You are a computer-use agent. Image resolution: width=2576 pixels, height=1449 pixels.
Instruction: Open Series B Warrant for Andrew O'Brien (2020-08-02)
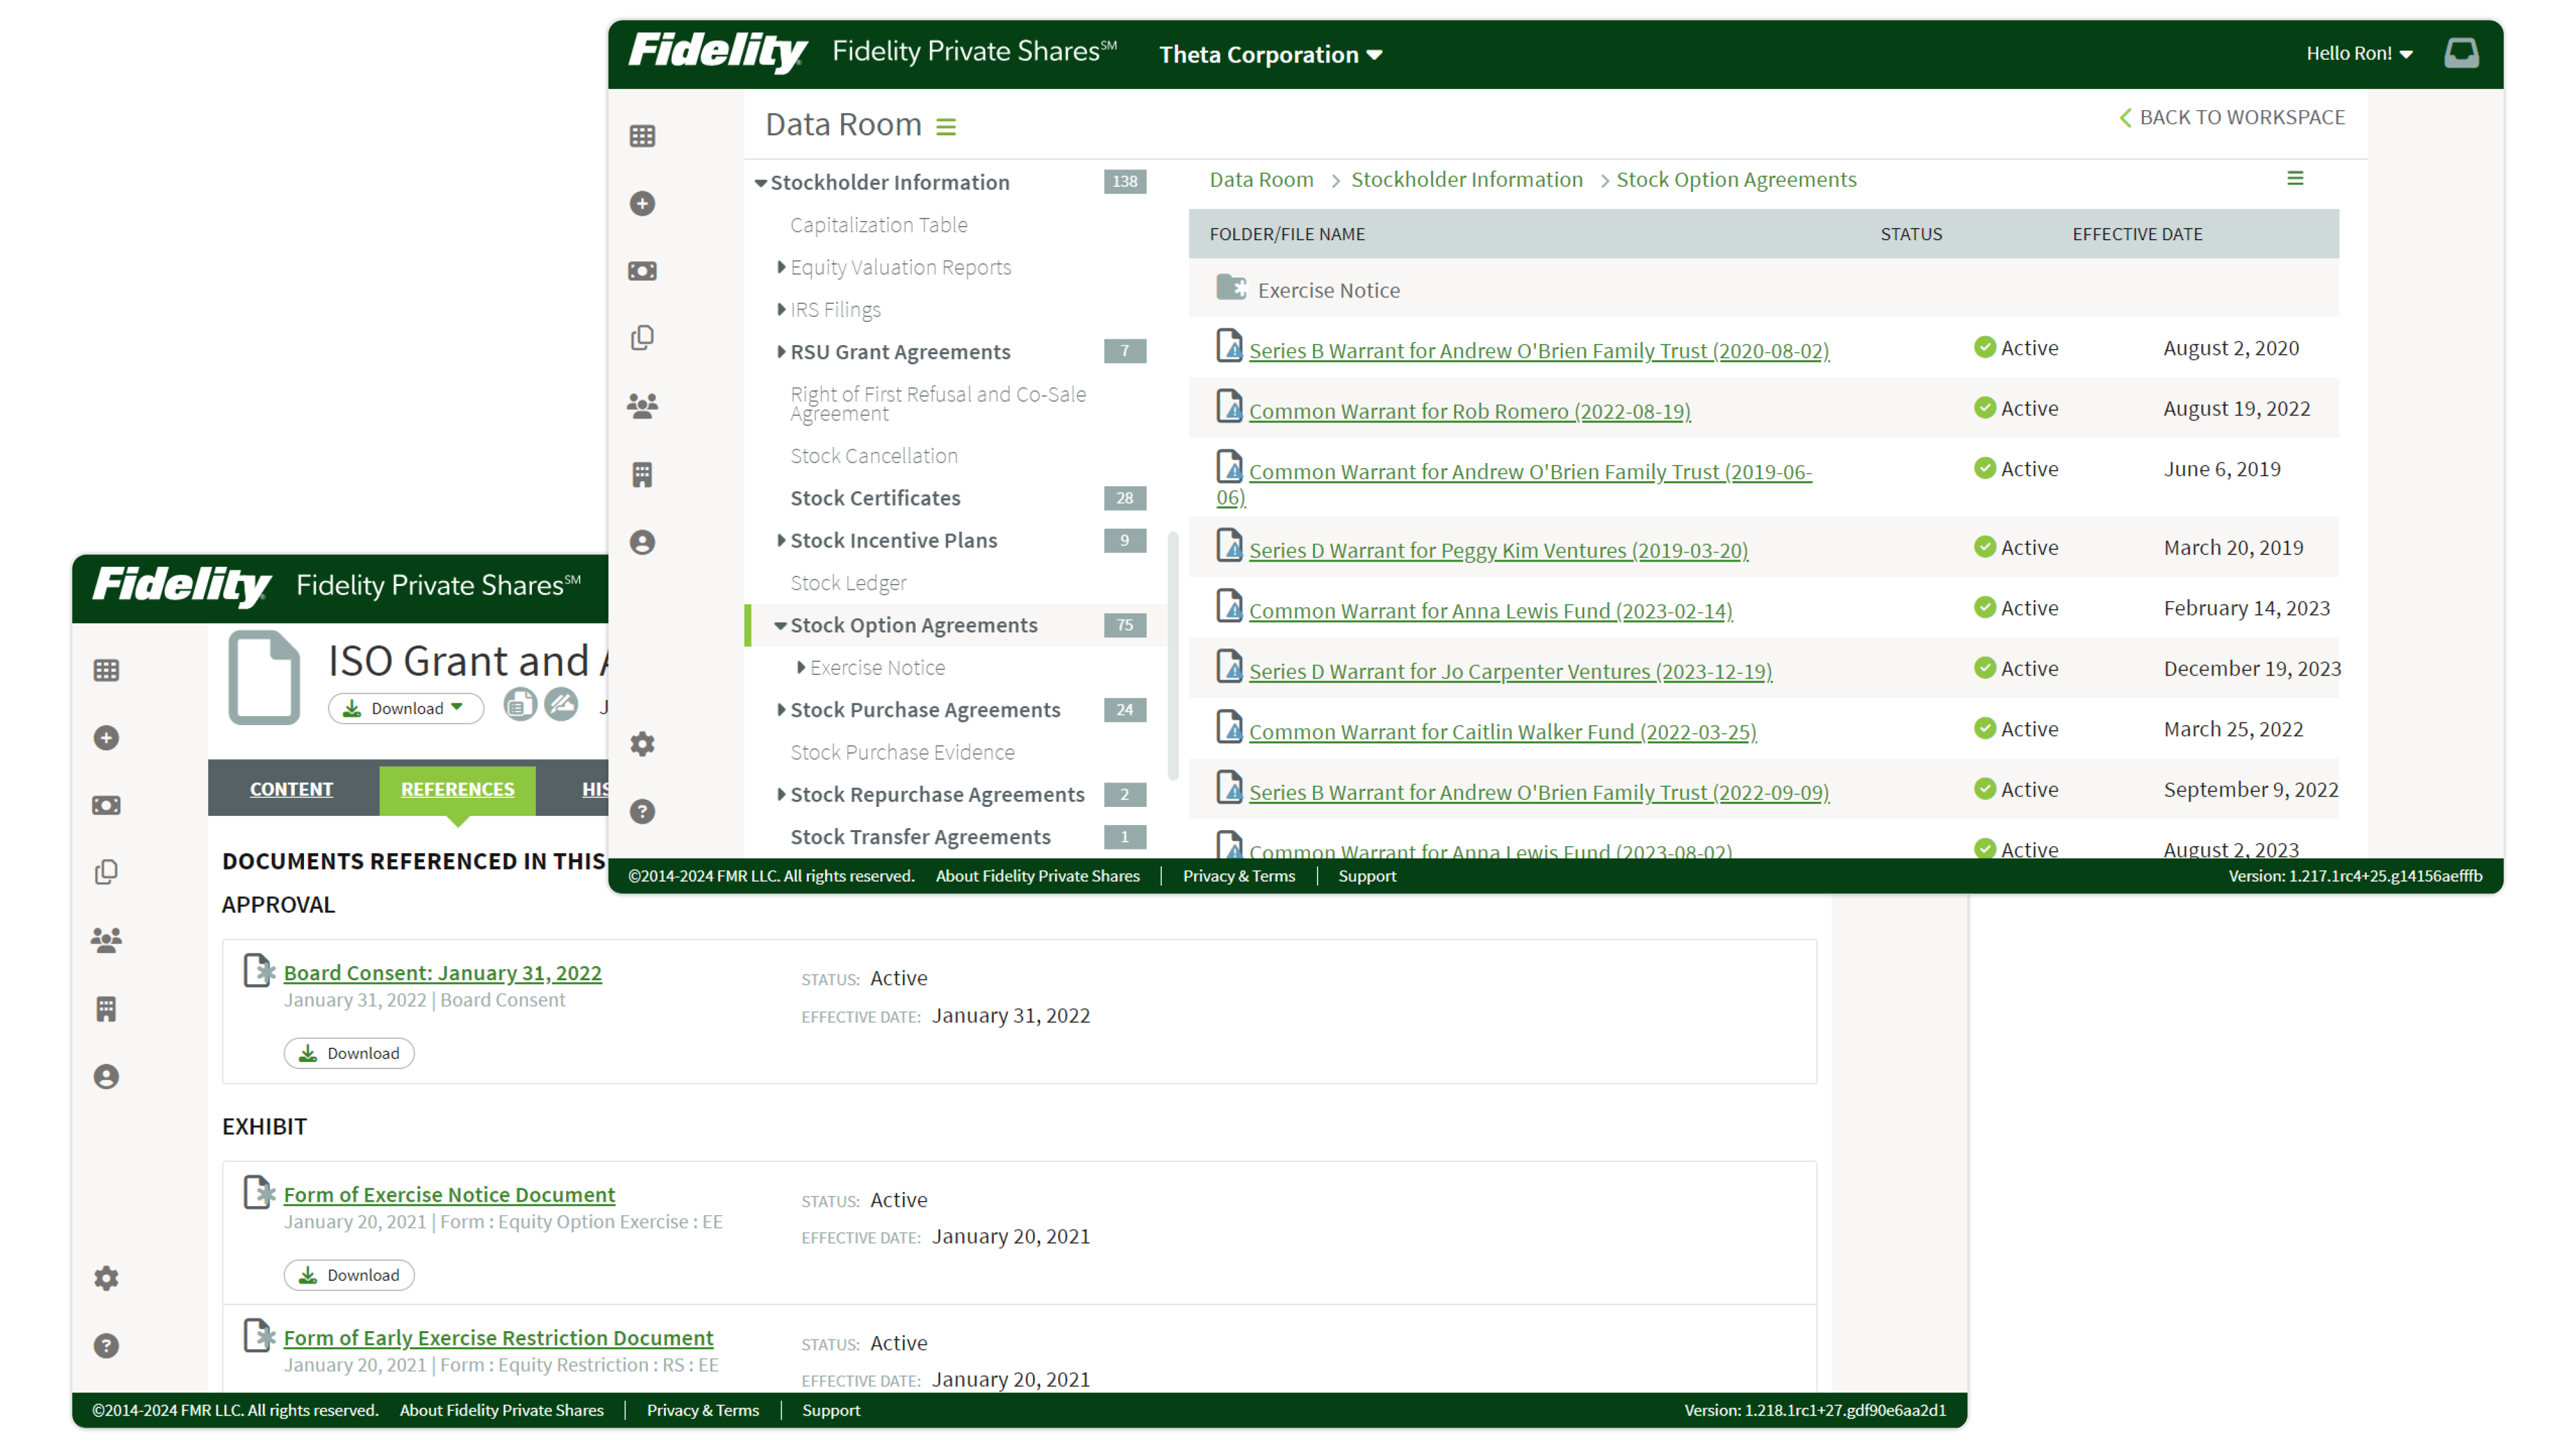(1539, 350)
